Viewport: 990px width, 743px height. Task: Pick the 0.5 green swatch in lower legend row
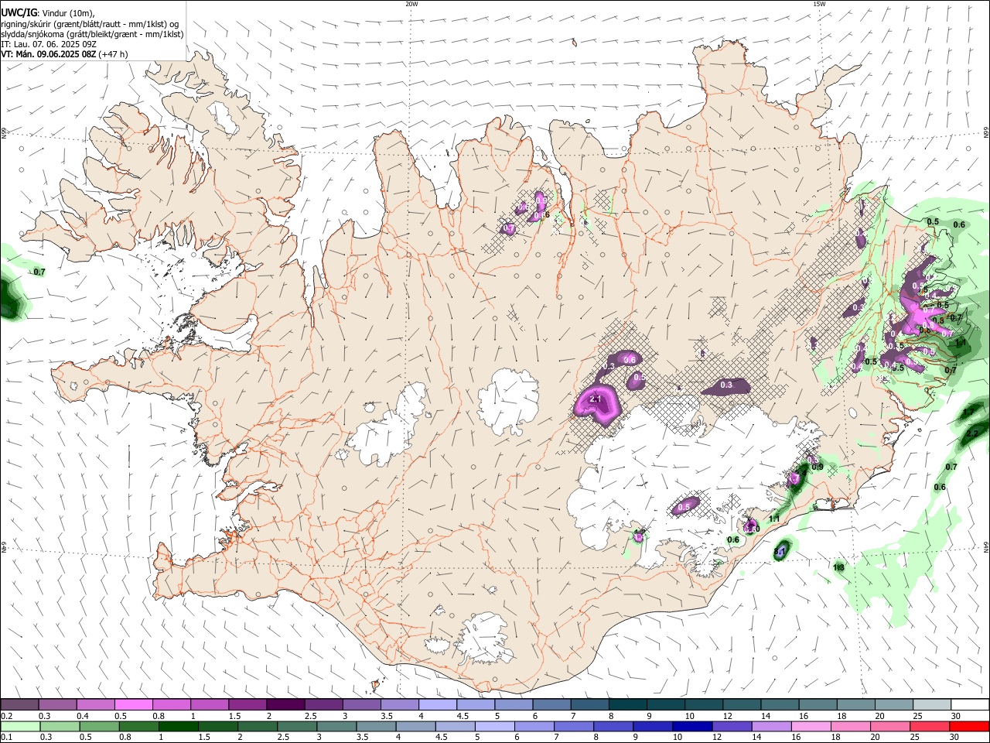tap(98, 726)
